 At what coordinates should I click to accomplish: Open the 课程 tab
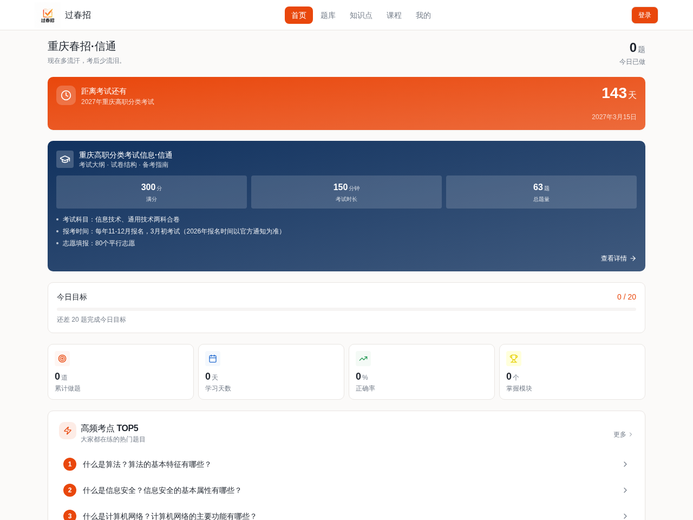click(394, 15)
